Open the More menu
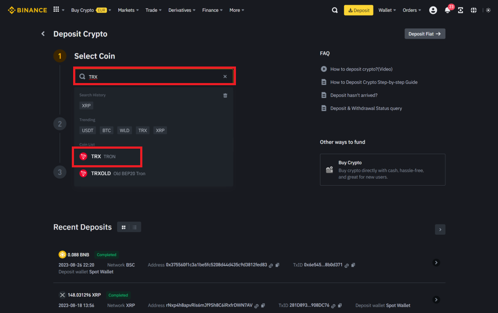 237,10
